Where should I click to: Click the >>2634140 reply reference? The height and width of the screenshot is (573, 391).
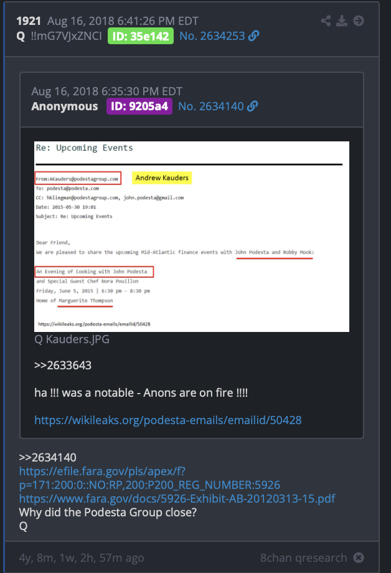pos(48,457)
